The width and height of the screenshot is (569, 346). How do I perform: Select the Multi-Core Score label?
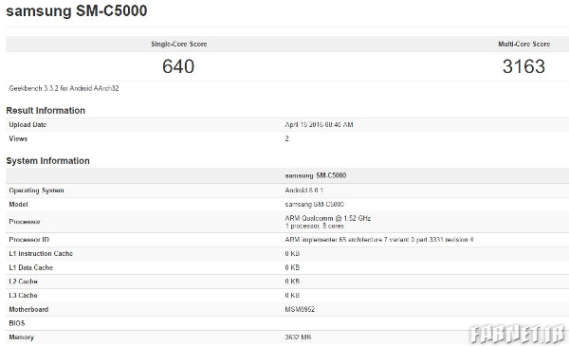pos(524,44)
